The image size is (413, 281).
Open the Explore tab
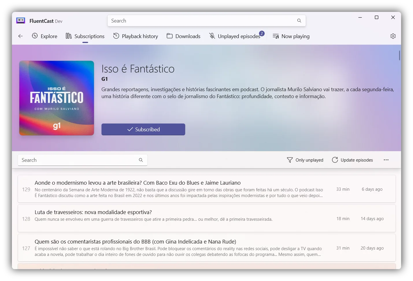click(45, 36)
